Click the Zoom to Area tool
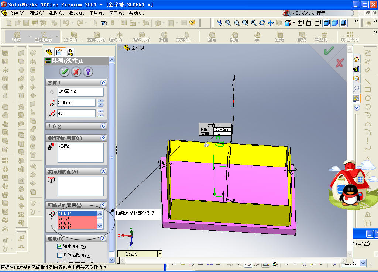Image resolution: width=378 pixels, height=272 pixels. pos(237,23)
